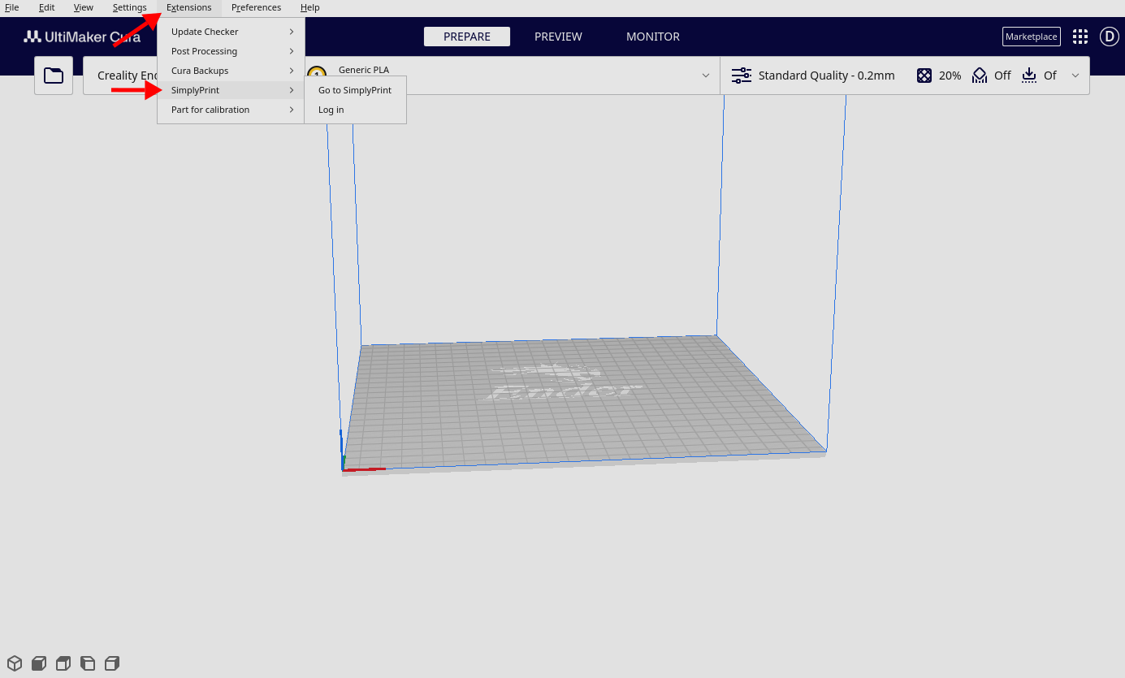This screenshot has height=678, width=1125.
Task: Switch to top view cube
Action: click(63, 663)
